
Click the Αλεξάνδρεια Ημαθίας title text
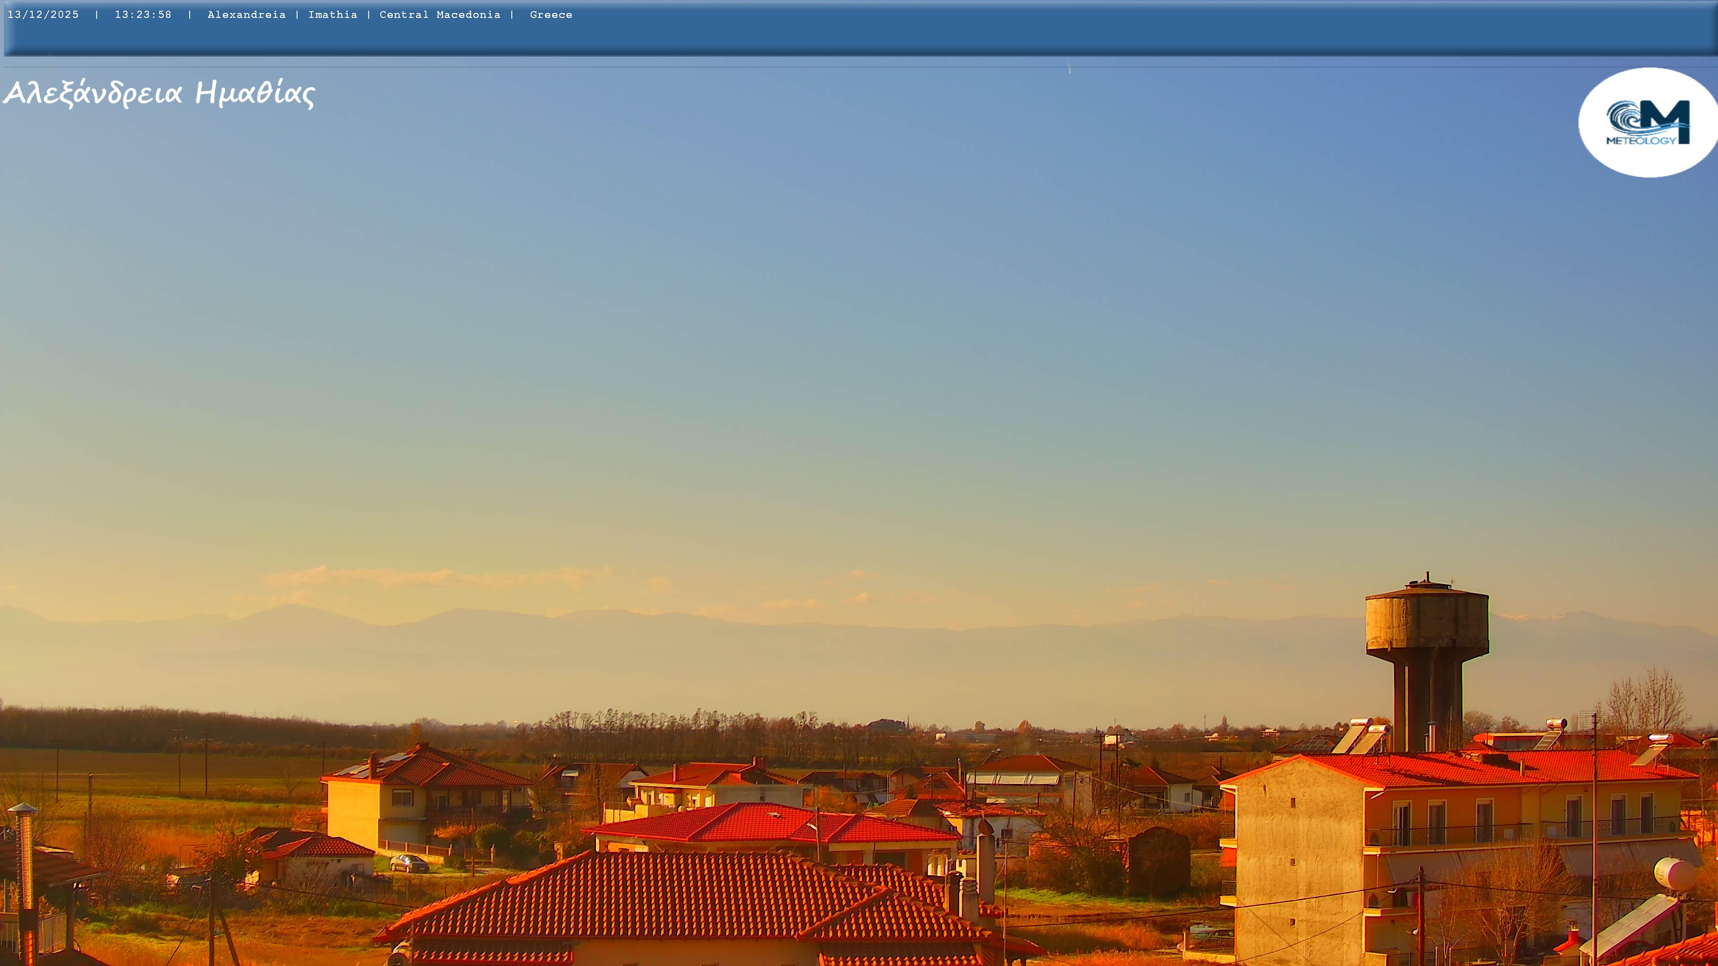coord(159,93)
